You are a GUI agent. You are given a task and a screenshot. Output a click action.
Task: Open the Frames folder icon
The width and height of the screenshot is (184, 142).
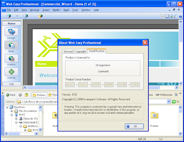pyautogui.click(x=154, y=115)
